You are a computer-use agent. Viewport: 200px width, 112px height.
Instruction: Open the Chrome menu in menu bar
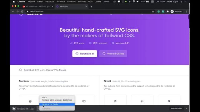[x=21, y=2]
